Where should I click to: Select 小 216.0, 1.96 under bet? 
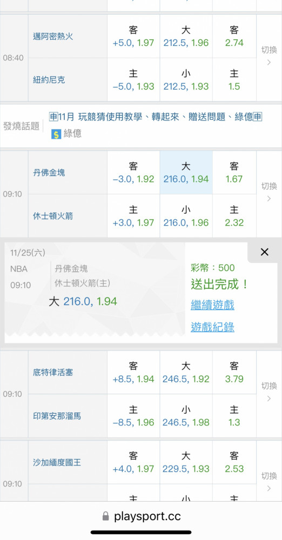[x=186, y=216]
